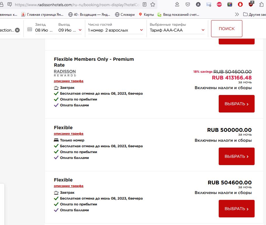Show more bookmarks with double chevron

coord(237,14)
